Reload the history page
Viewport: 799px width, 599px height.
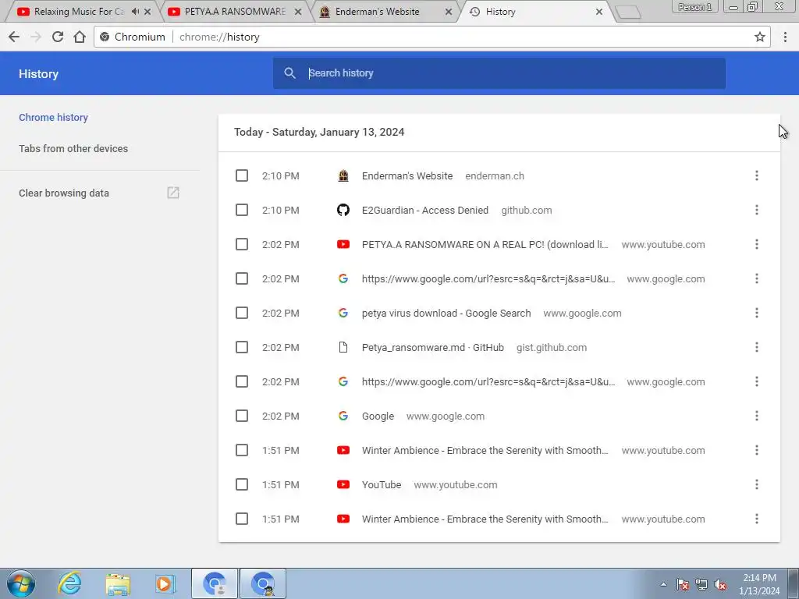tap(58, 37)
